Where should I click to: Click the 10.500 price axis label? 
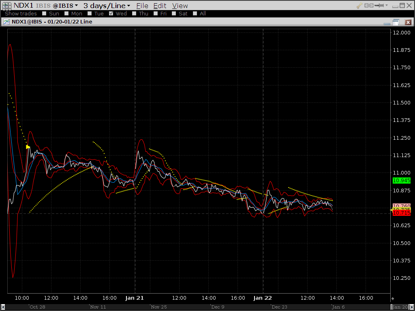(x=402, y=243)
